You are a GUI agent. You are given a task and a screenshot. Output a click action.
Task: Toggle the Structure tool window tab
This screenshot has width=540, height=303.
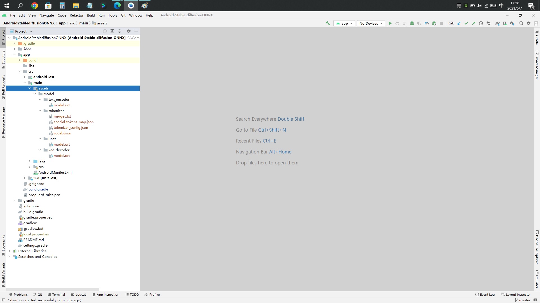tap(3, 59)
